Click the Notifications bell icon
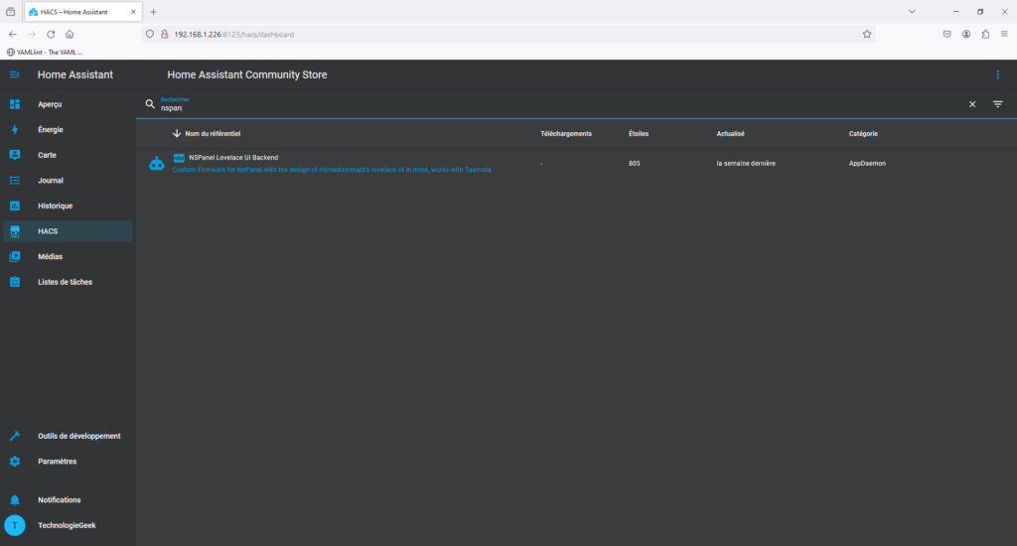The height and width of the screenshot is (546, 1017). click(x=15, y=500)
